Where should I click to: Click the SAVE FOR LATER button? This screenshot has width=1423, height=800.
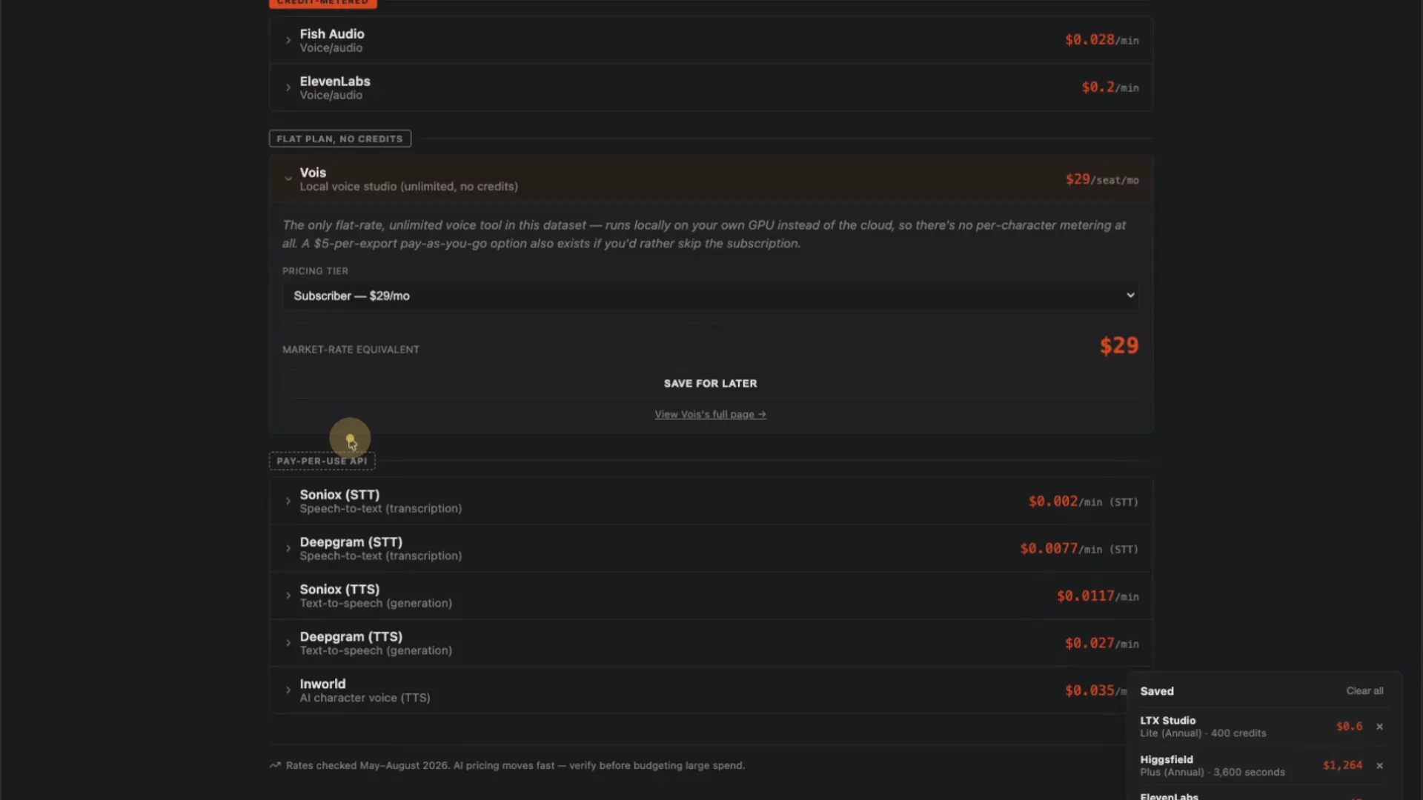711,384
